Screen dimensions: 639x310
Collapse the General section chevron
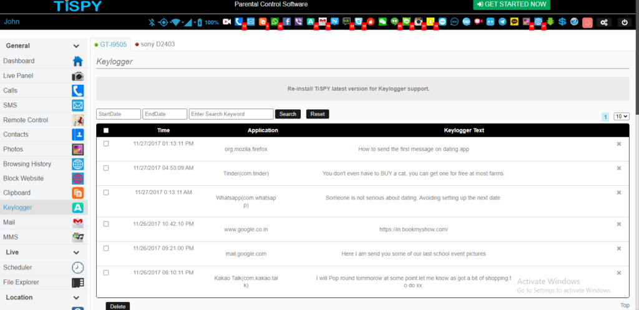[x=76, y=46]
